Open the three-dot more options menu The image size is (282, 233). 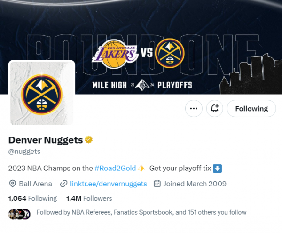(x=193, y=109)
